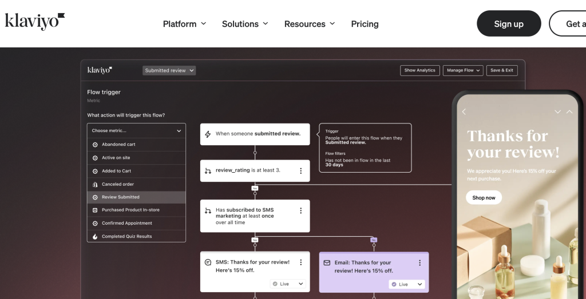Click the Sign up button
Screen dimensions: 586x299
tap(509, 23)
